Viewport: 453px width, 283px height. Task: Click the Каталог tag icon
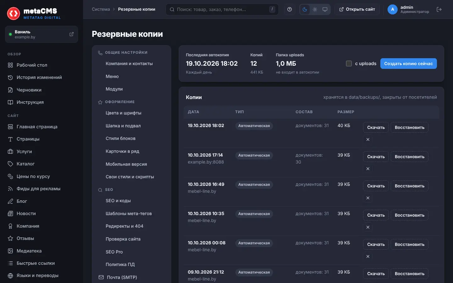tap(10, 164)
